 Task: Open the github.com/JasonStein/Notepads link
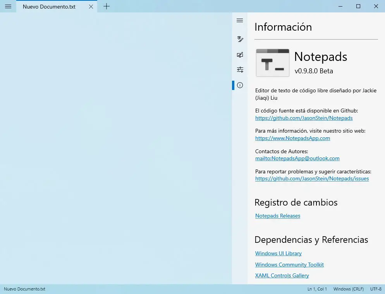(x=304, y=118)
